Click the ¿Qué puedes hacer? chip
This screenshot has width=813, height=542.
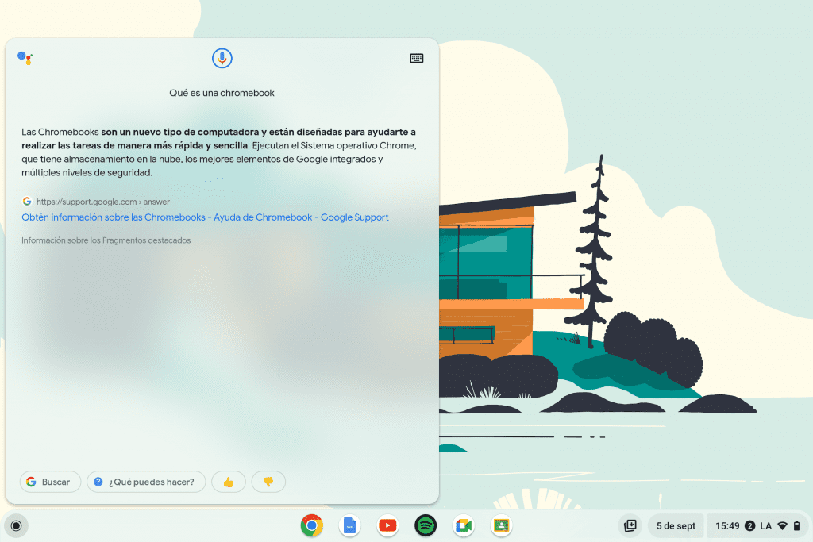click(x=146, y=482)
